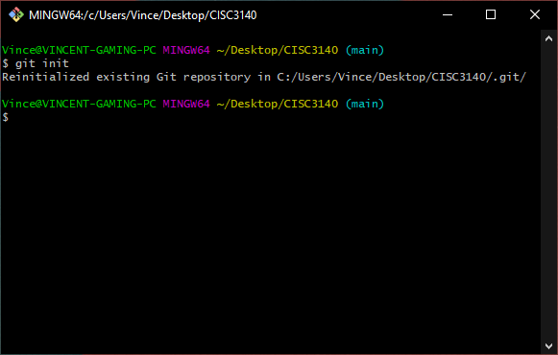This screenshot has width=558, height=355.
Task: Click the first 'Vince@VINCENT-GAMING-PC' prompt text
Action: tap(79, 50)
